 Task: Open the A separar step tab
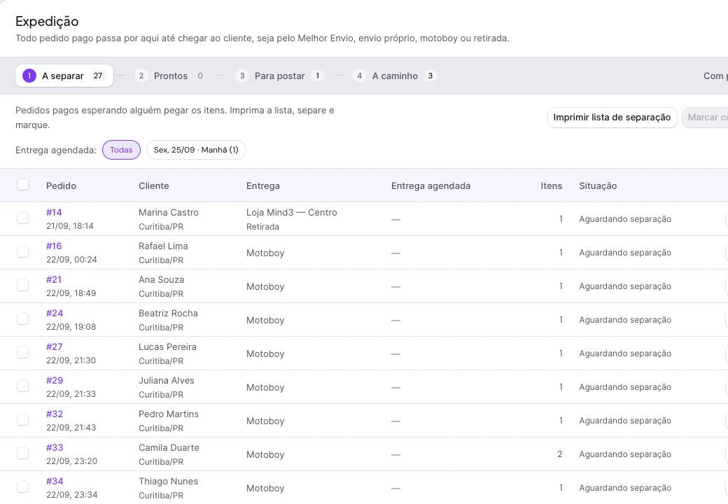click(64, 76)
